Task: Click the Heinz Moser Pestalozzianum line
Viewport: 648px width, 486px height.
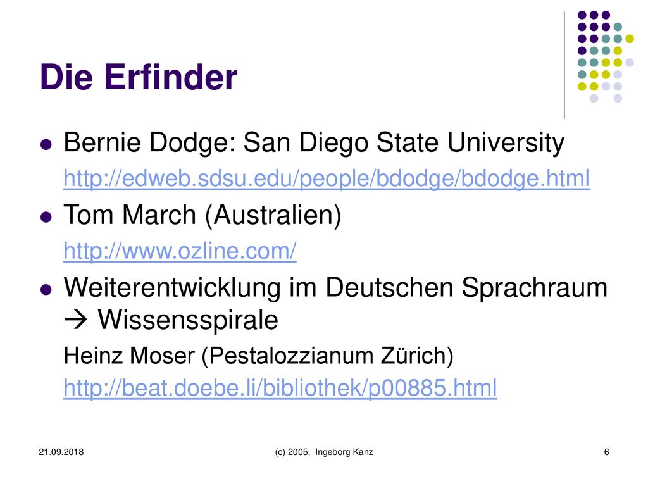Action: point(258,356)
